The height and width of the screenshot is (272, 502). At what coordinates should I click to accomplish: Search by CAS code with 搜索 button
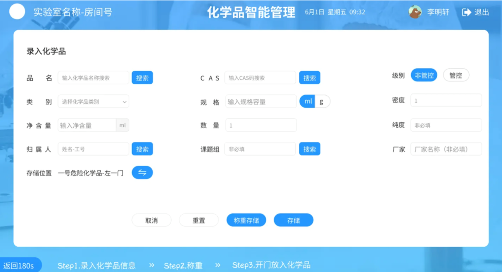point(310,78)
